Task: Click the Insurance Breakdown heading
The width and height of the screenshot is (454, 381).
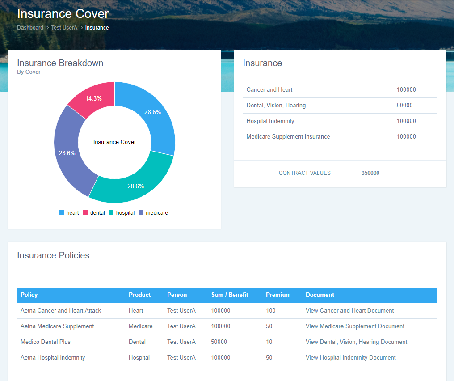Action: (x=60, y=63)
